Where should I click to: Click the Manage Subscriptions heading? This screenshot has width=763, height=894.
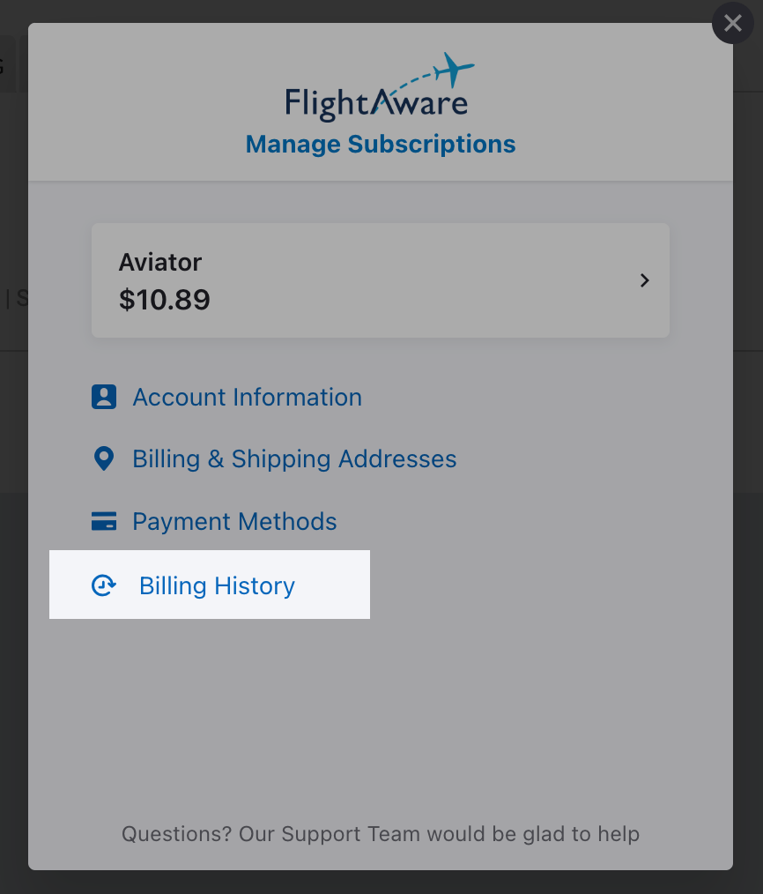(381, 145)
